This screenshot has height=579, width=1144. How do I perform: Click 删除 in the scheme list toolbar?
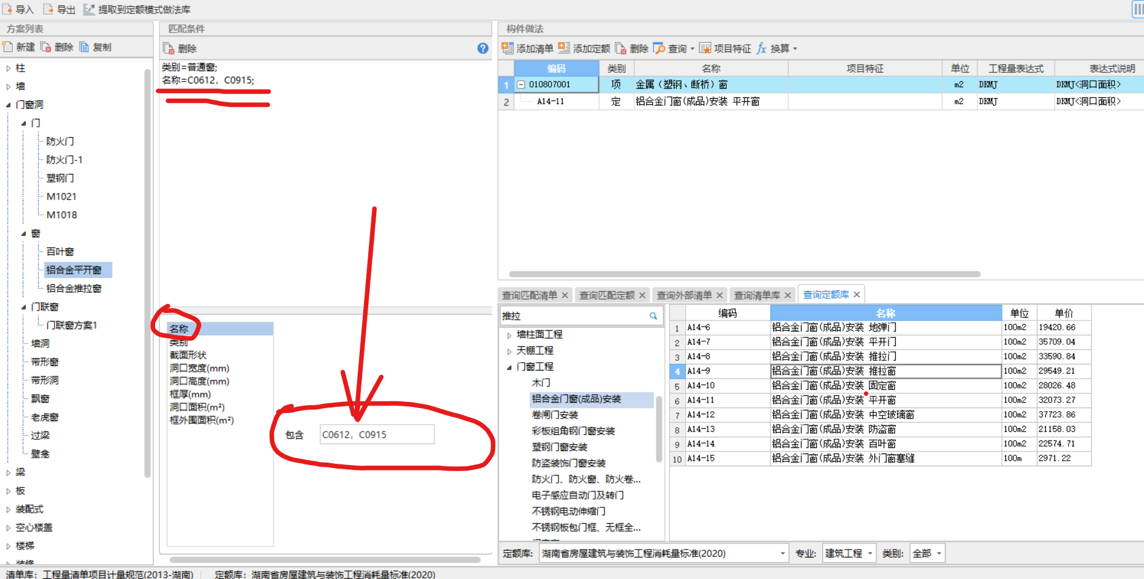point(57,47)
